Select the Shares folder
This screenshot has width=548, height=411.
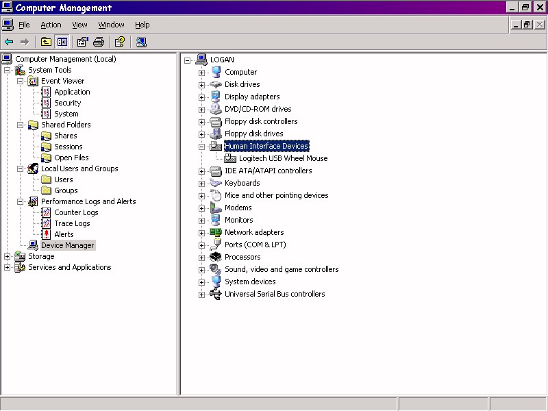65,136
